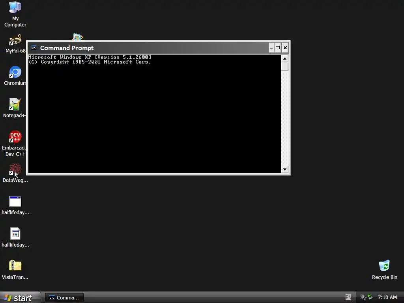This screenshot has height=303, width=404.
Task: Click the Command Prompt scrollbar thumb
Action: tap(284, 66)
